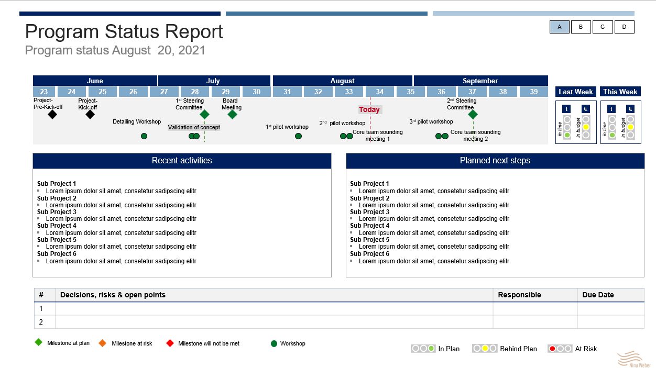656x368 pixels.
Task: Click the Planned next steps panel header
Action: (495, 161)
